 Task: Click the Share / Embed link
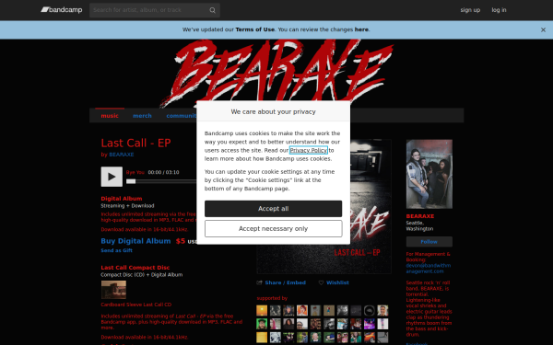(x=286, y=282)
